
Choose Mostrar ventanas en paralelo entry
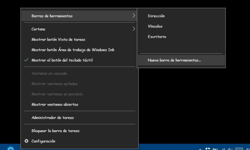pyautogui.click(x=79, y=94)
